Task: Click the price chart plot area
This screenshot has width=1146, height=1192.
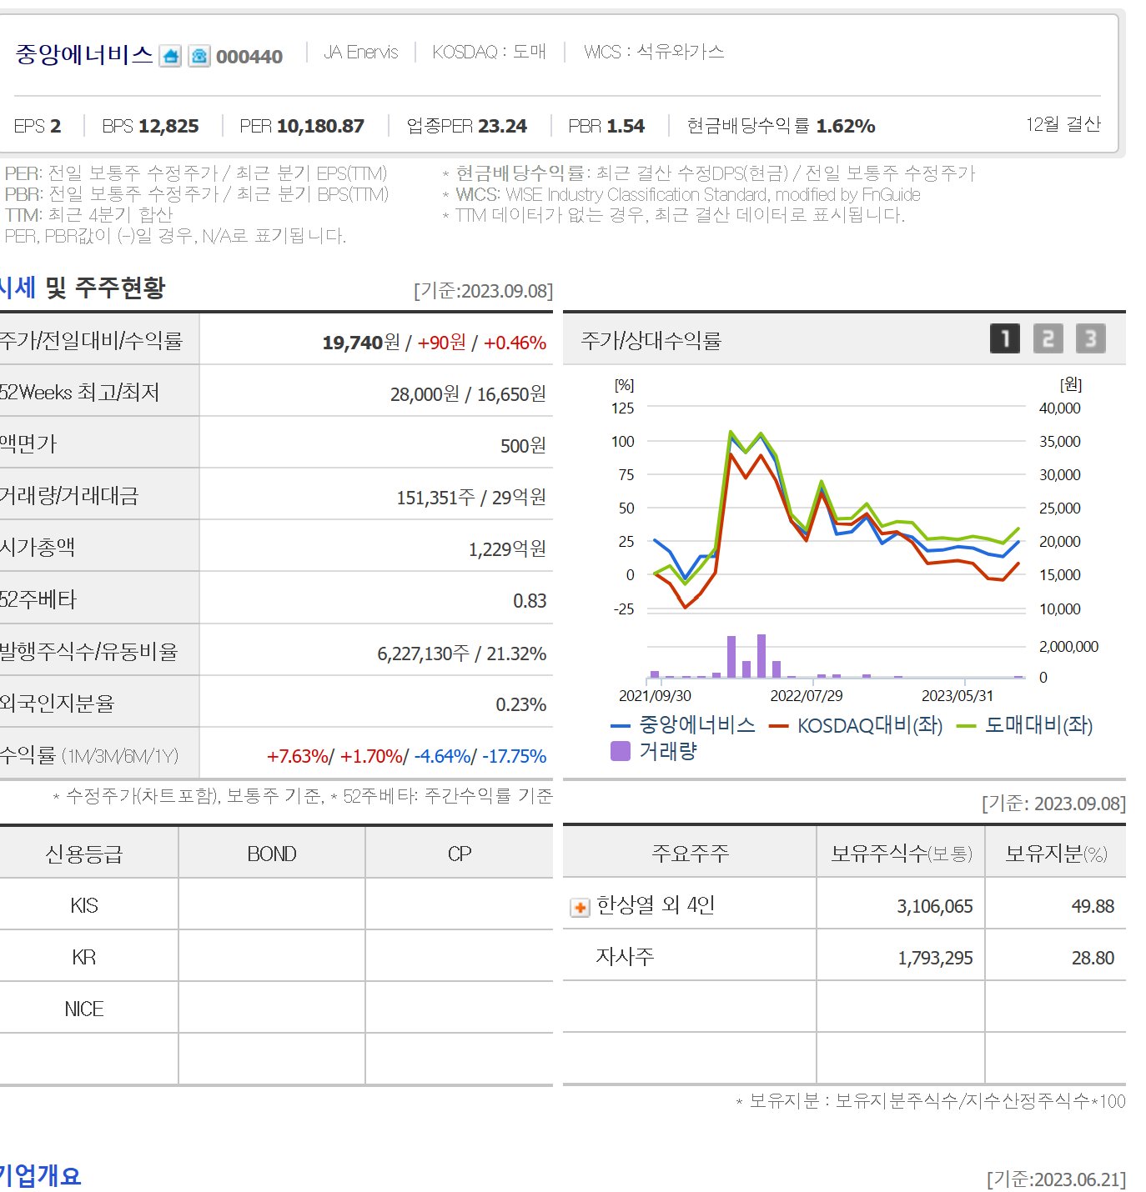Action: 837,508
